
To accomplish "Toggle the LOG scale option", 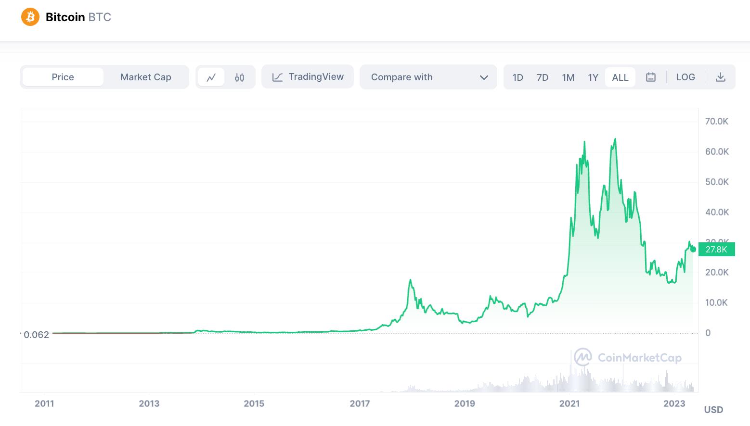I will 685,77.
